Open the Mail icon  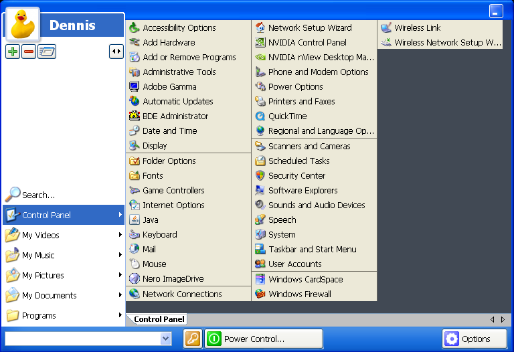[x=135, y=249]
